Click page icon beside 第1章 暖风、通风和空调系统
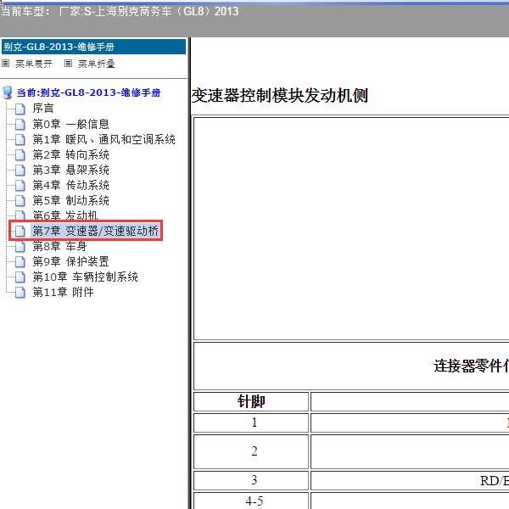The image size is (509, 509). coord(20,140)
